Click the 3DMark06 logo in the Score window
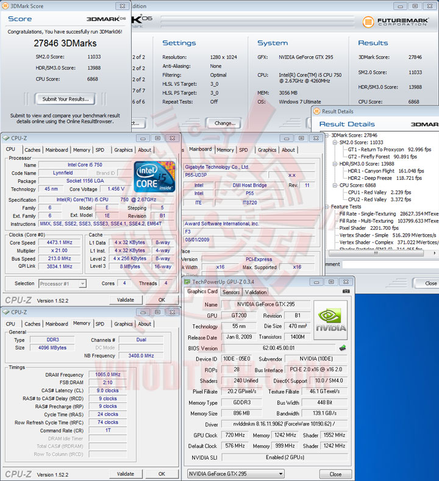The height and width of the screenshot is (481, 439). tap(106, 19)
